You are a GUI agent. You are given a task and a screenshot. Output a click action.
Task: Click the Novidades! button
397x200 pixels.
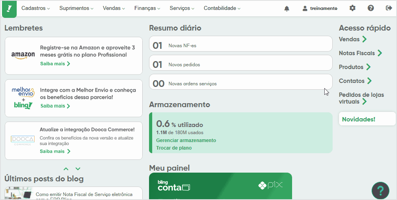pyautogui.click(x=367, y=119)
